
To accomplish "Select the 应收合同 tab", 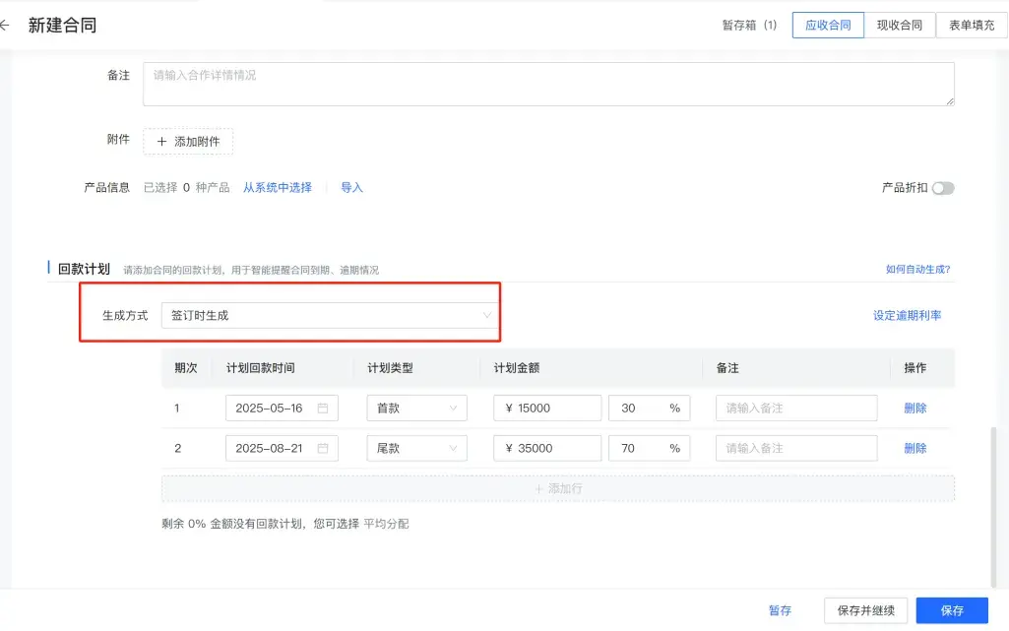I will [828, 25].
